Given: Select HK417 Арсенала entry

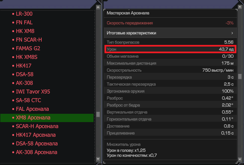Looking at the screenshot, I should (x=36, y=135).
